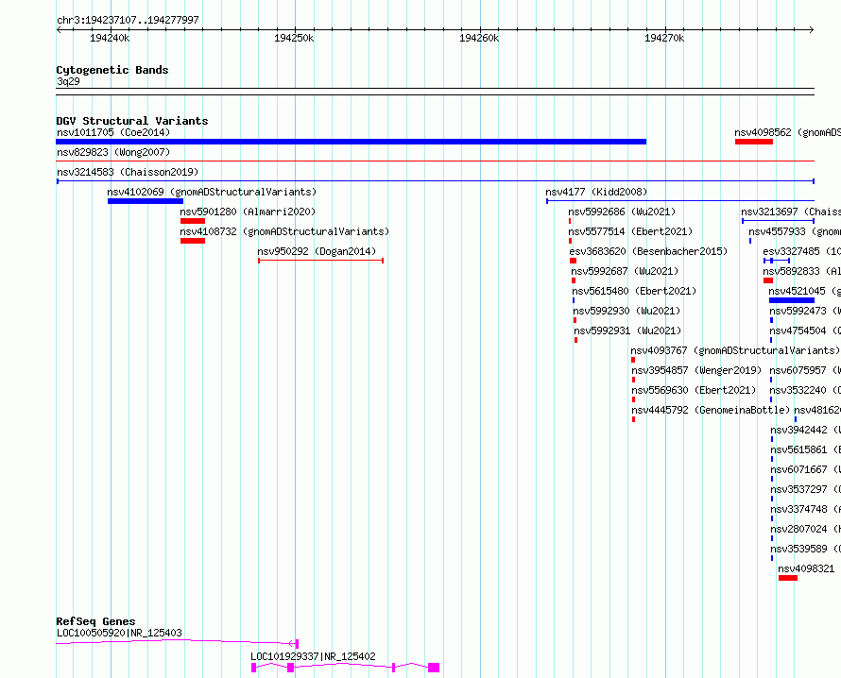Open variant label nsv5992930 (Wu2021)
841x678 pixels.
coord(626,311)
